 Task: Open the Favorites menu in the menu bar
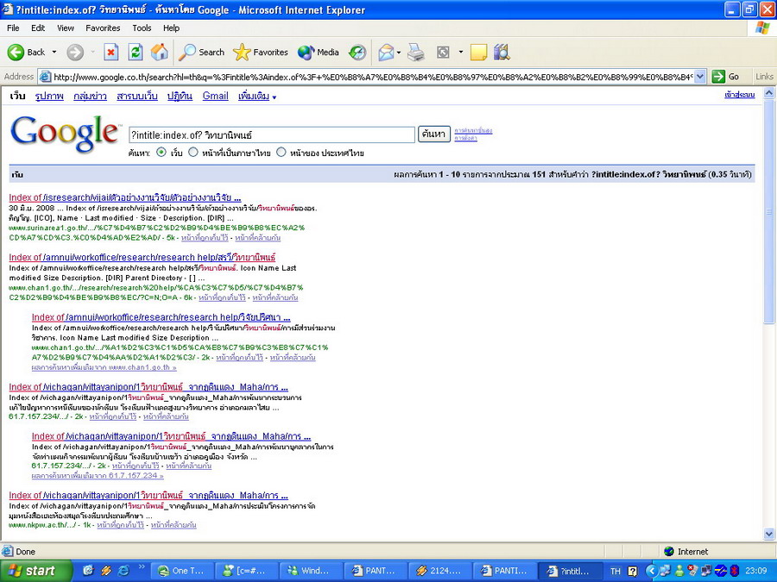coord(103,28)
